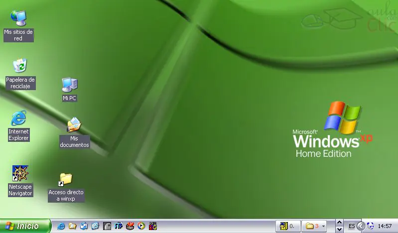Launch Internet Explorer from quick launch bar
Screen dimensions: 398x233
pyautogui.click(x=61, y=226)
